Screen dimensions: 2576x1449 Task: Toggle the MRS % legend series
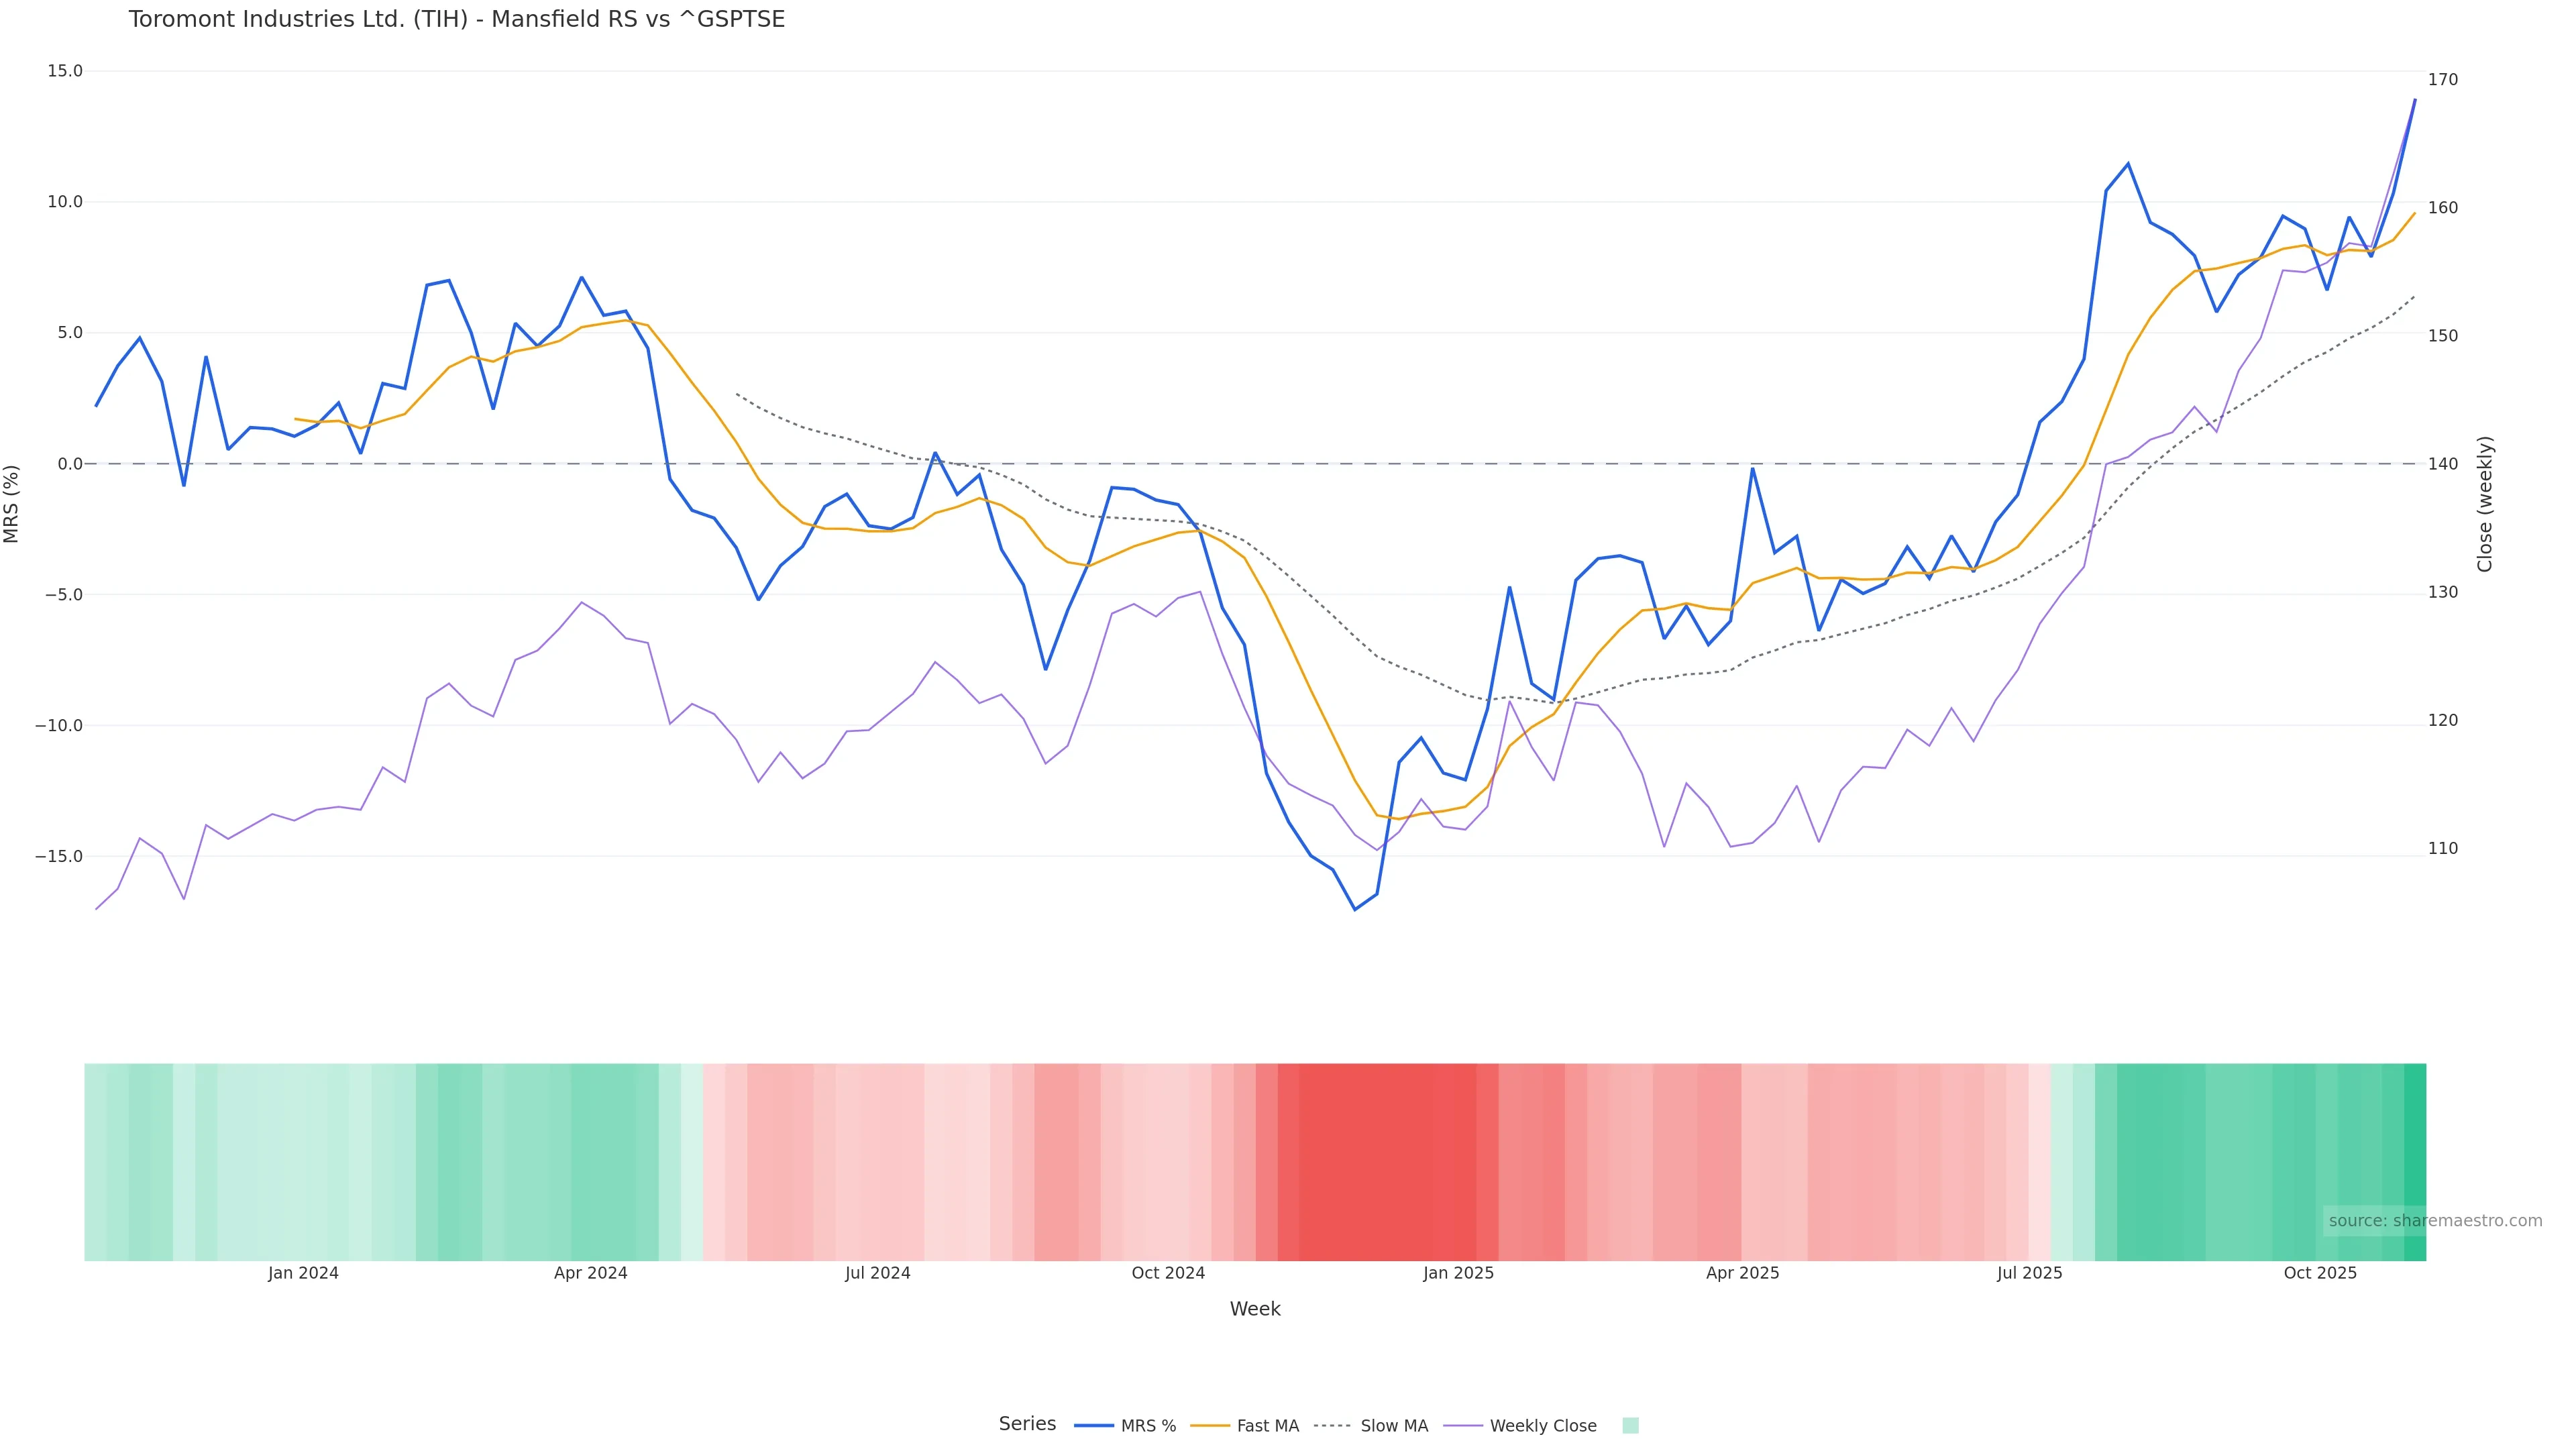[x=1148, y=1426]
